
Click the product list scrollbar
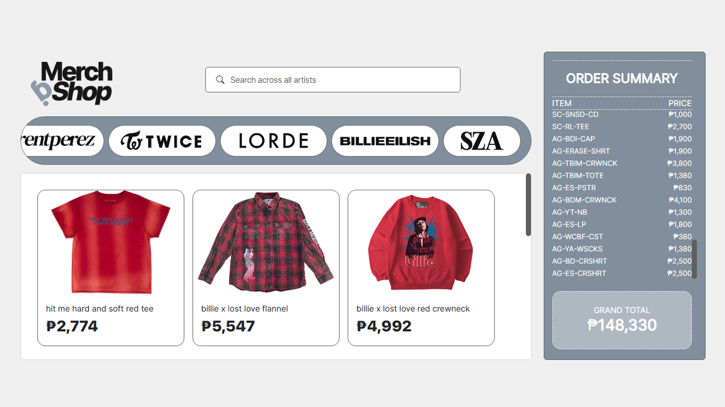[528, 205]
